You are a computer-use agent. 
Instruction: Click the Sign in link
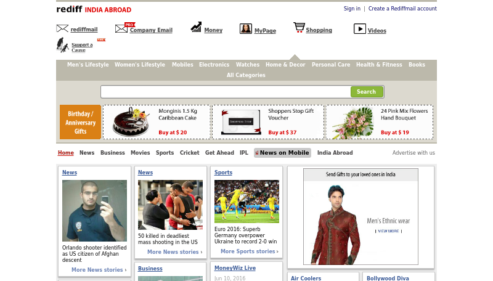(352, 9)
